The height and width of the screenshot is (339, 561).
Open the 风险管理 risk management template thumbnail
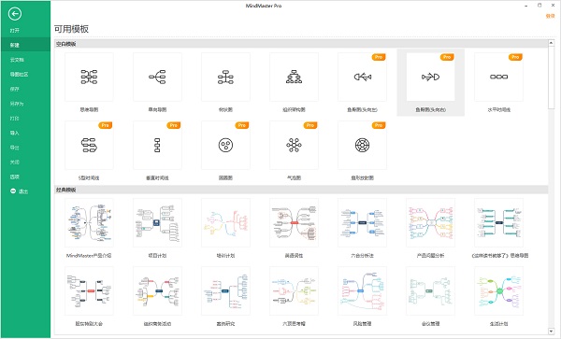point(362,290)
